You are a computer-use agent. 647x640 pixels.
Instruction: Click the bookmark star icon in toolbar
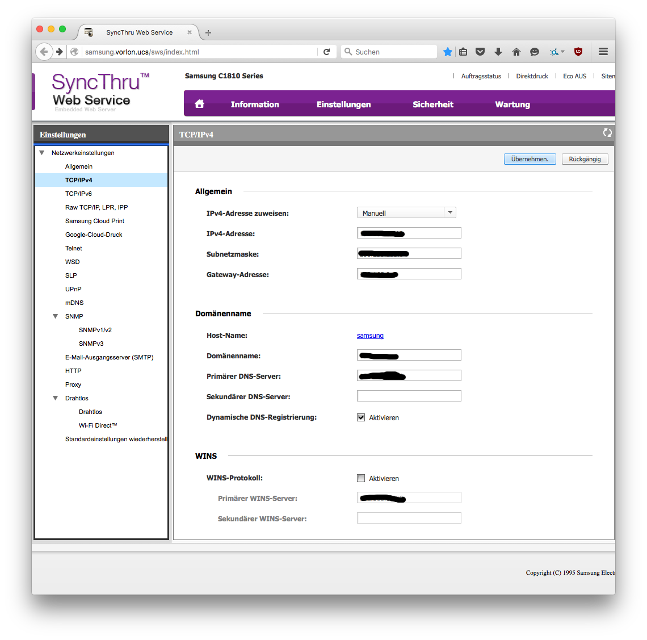click(x=448, y=52)
